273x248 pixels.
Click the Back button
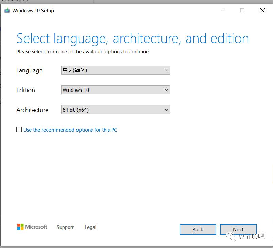(198, 229)
